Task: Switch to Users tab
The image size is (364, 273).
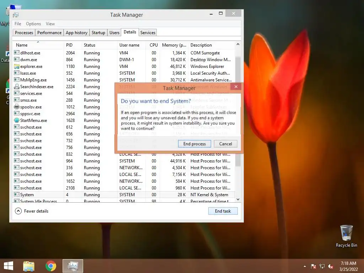Action: tap(114, 32)
